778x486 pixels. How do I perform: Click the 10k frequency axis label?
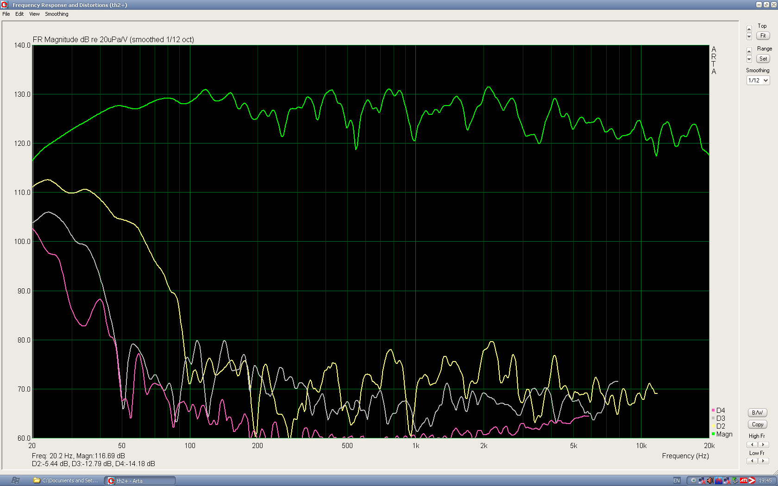pyautogui.click(x=641, y=446)
